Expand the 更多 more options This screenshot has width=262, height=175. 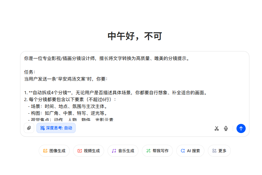219,151
